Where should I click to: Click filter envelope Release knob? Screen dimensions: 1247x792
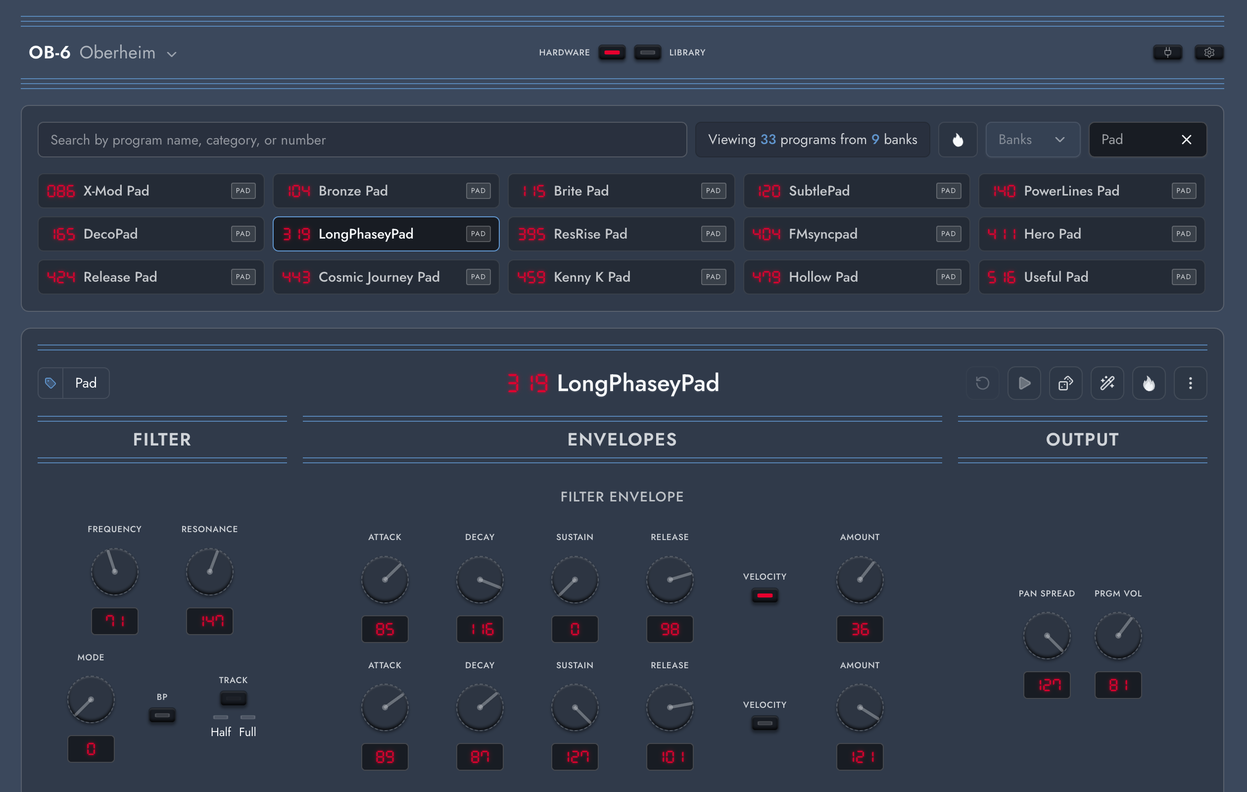pos(670,579)
